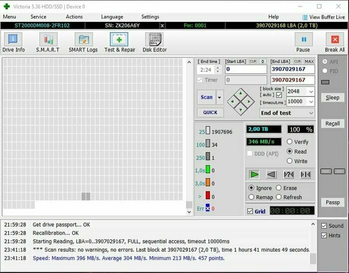Image resolution: width=349 pixels, height=273 pixels.
Task: Click the QUICK scan button
Action: pyautogui.click(x=210, y=113)
